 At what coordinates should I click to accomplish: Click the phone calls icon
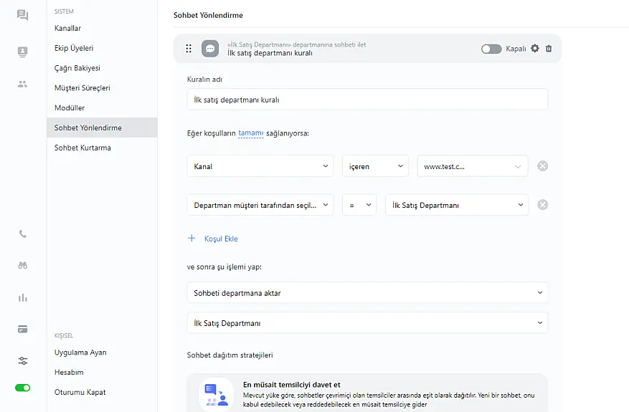(23, 234)
